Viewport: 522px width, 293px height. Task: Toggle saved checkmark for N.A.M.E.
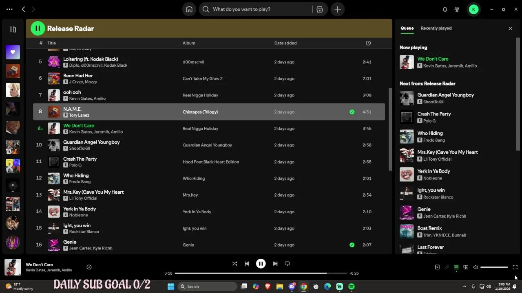point(352,112)
